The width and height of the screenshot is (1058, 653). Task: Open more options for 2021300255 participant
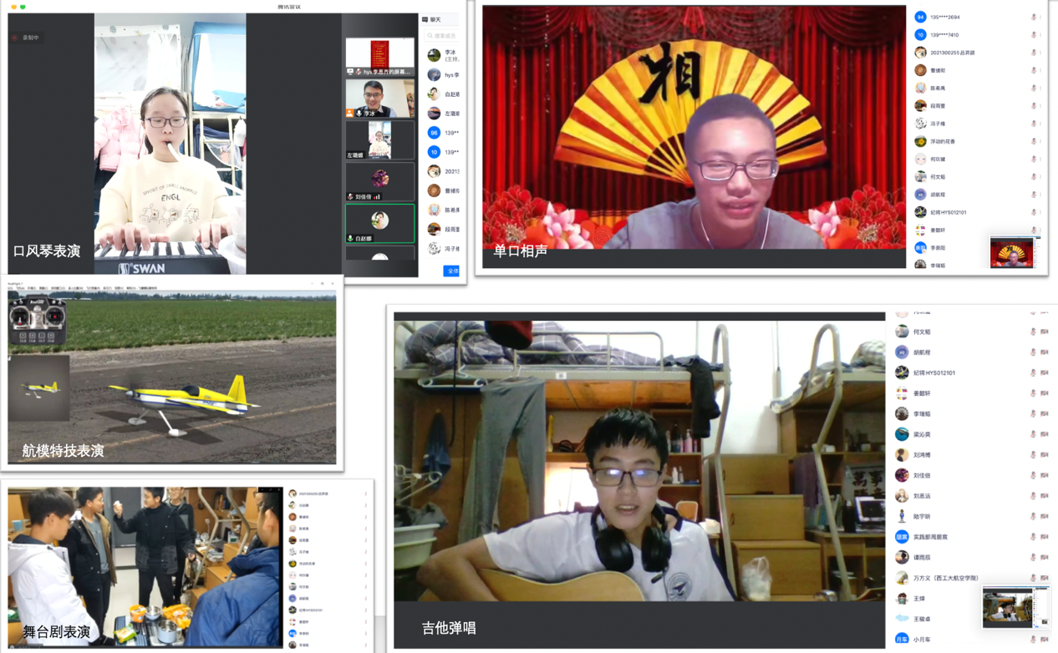click(x=1040, y=53)
